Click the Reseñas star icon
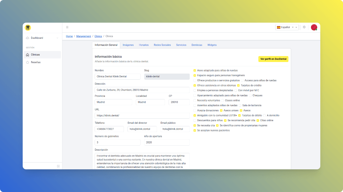 coord(27,62)
